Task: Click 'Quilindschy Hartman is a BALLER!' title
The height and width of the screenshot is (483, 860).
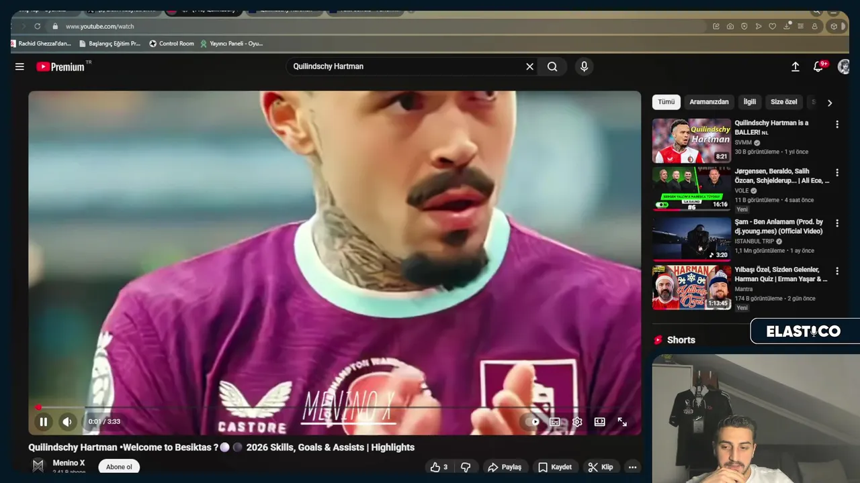Action: tap(772, 127)
